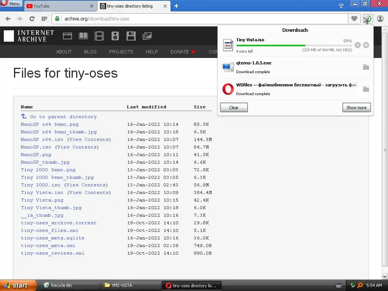388x291 pixels.
Task: Clear the downloads list
Action: (x=234, y=107)
